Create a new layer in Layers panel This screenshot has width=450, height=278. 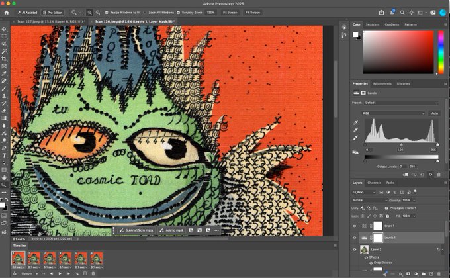[x=431, y=274]
